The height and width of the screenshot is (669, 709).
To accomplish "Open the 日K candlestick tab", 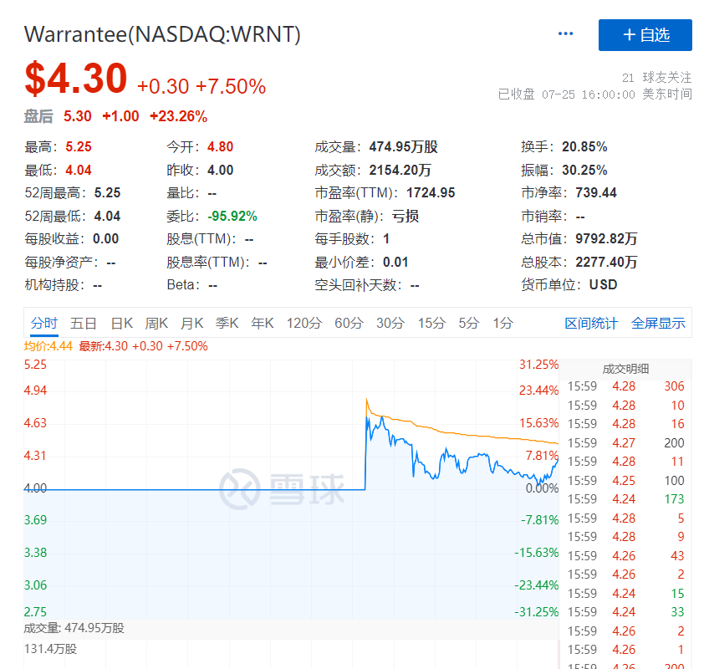I will click(x=122, y=324).
